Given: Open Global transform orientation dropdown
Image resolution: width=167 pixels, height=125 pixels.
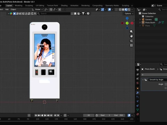Looking at the screenshot, I should pos(37,9).
